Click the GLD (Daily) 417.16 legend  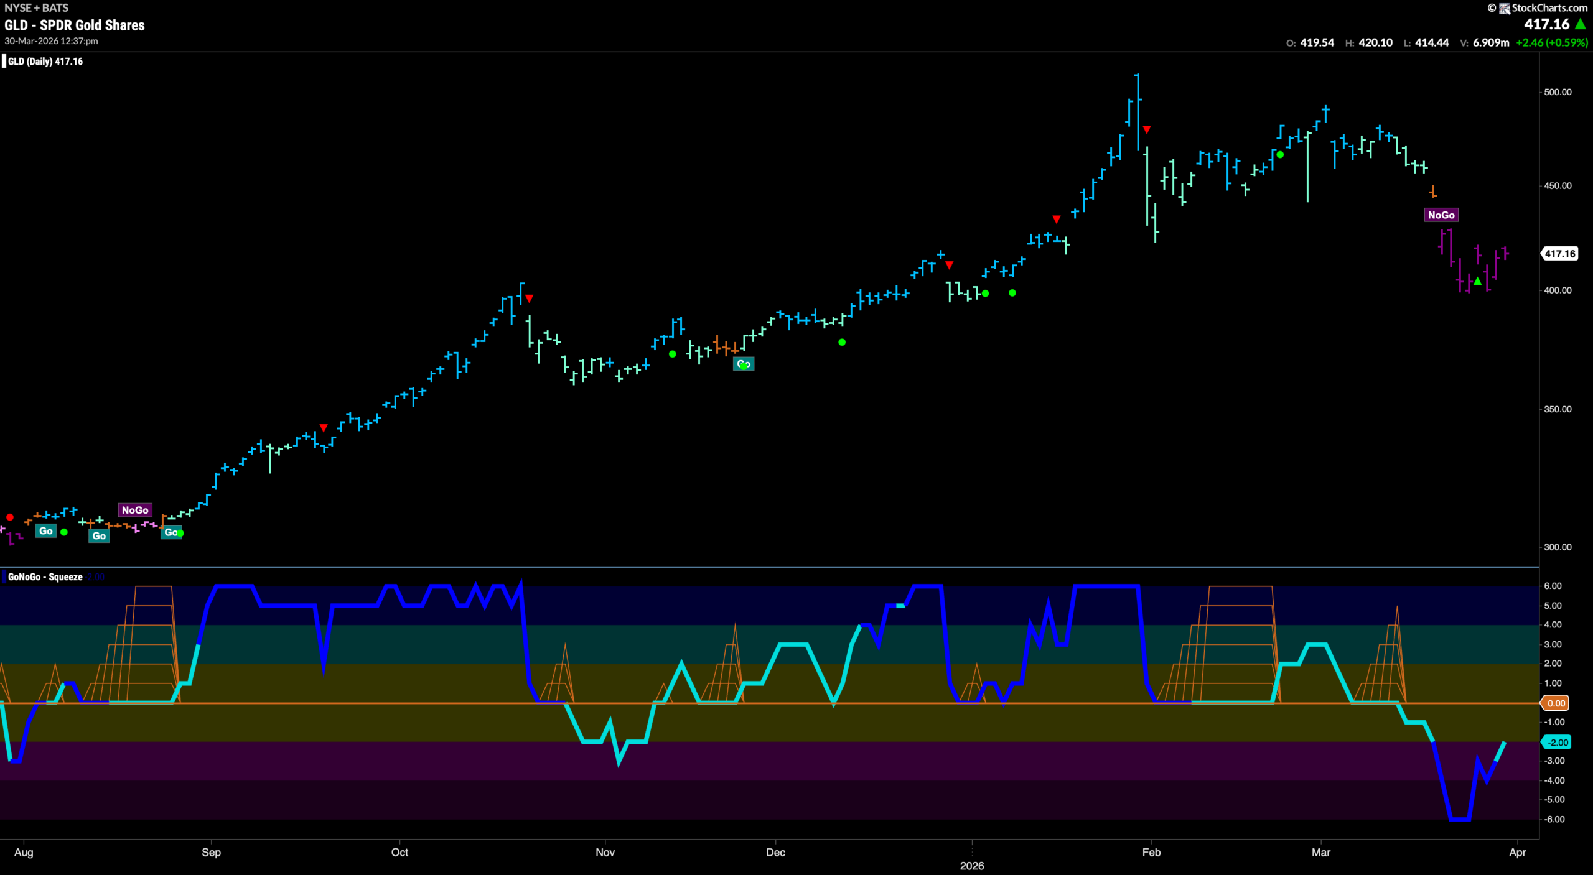(45, 61)
